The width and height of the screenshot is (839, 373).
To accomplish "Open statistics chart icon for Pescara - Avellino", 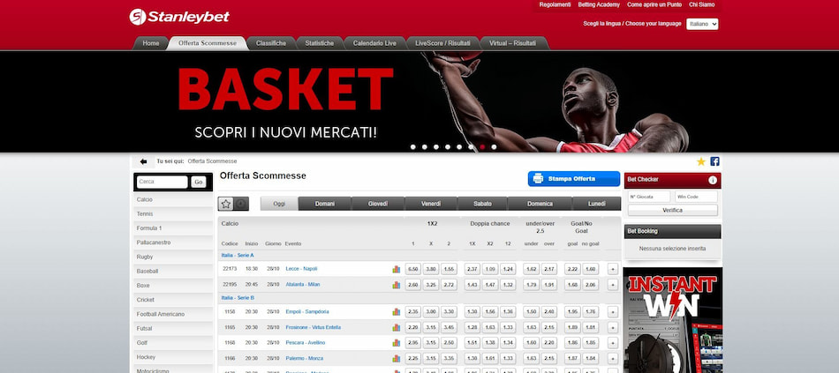I will click(x=396, y=343).
